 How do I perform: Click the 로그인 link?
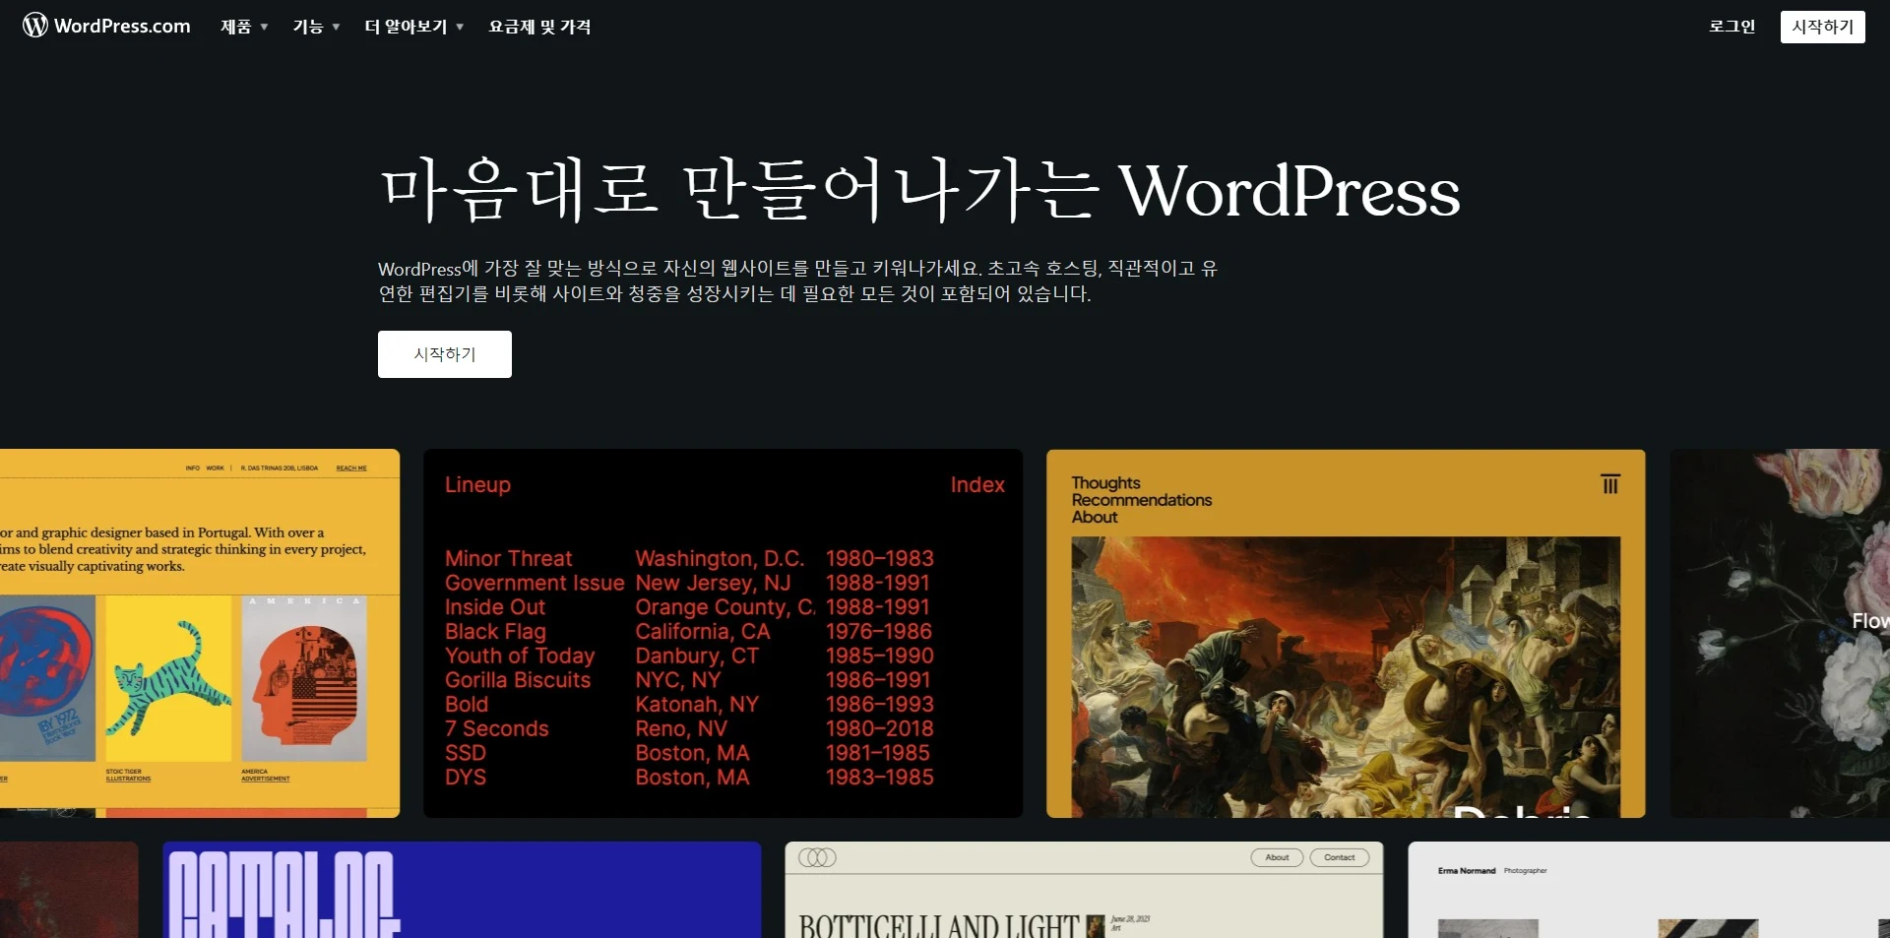coord(1732,27)
